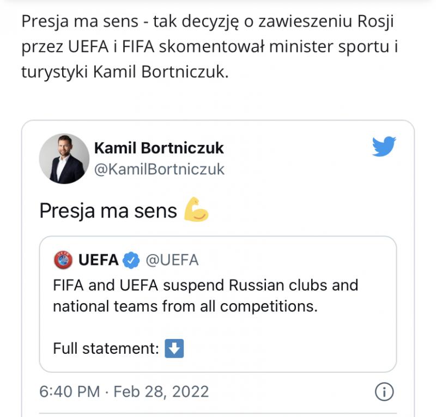
Task: Click the "Full statement:" text
Action: point(106,348)
